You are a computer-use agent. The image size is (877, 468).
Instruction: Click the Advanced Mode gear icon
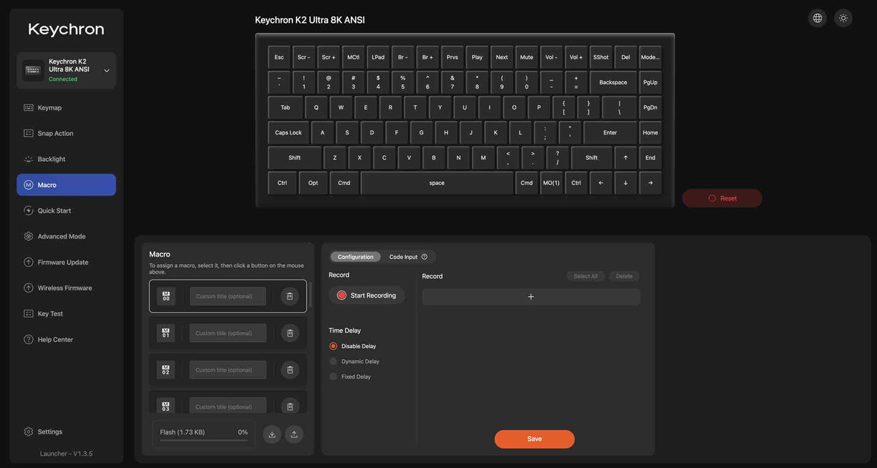click(29, 236)
